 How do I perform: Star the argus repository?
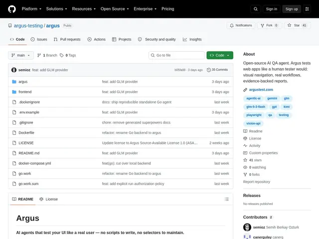click(297, 25)
